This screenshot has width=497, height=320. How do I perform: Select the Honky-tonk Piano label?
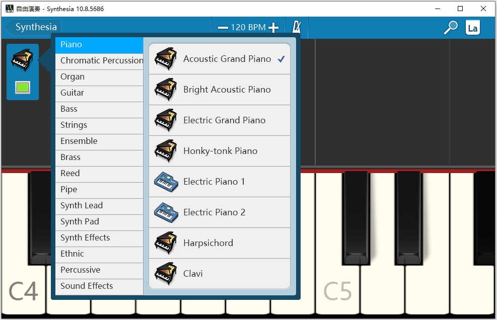pyautogui.click(x=220, y=151)
